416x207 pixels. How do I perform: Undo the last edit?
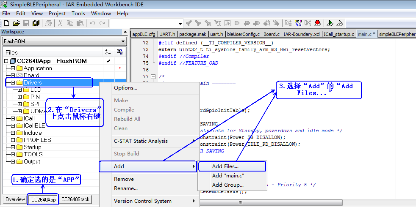tap(92, 23)
